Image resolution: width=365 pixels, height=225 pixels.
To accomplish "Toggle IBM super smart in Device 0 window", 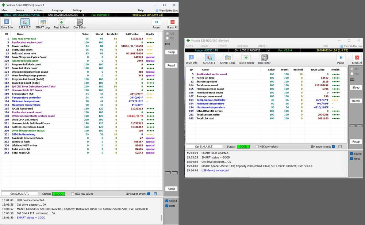I will pyautogui.click(x=333, y=146).
